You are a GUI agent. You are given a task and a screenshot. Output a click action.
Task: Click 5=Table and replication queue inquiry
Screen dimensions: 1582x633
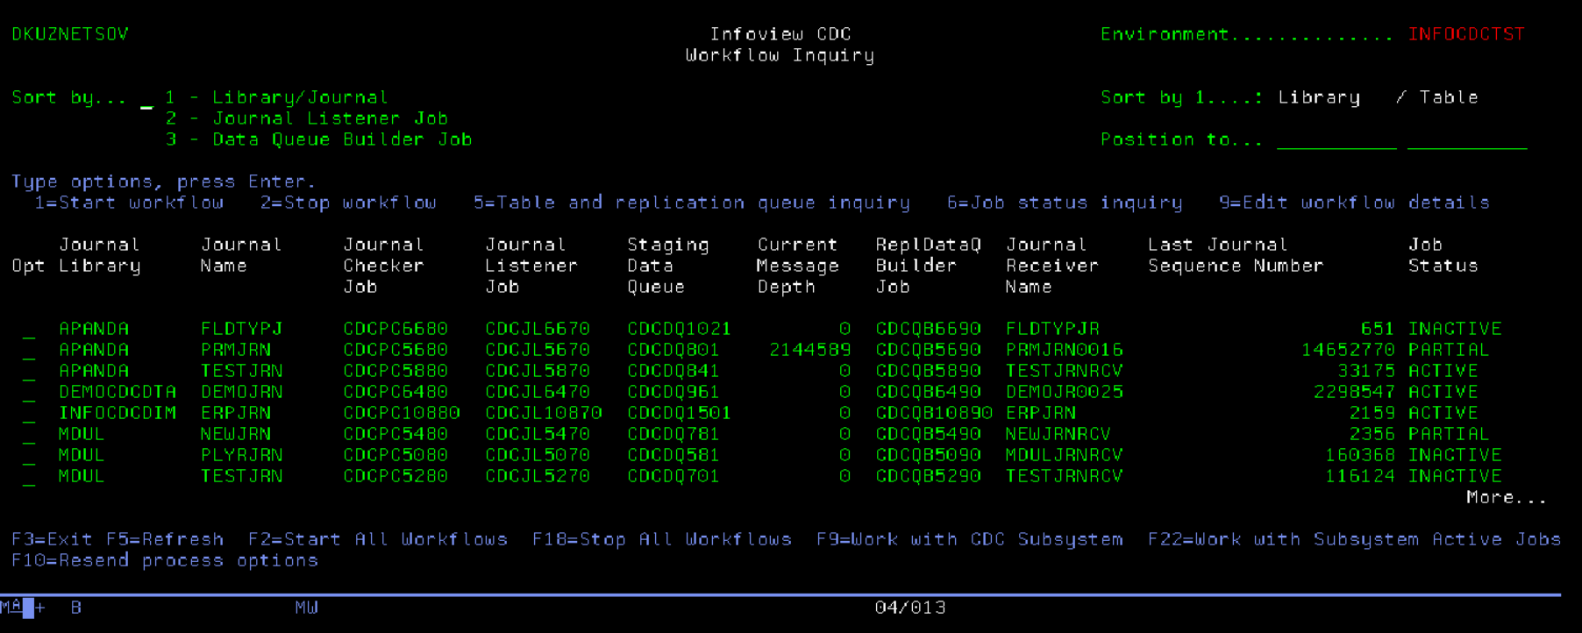(692, 203)
